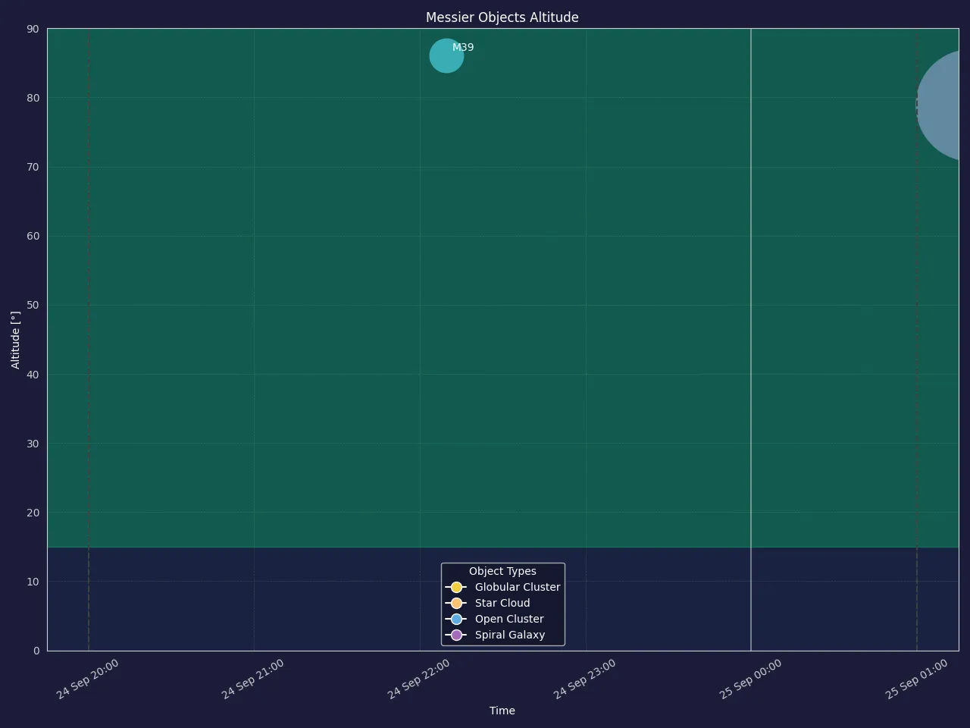The height and width of the screenshot is (728, 970).
Task: Click the Spiral Galaxy legend marker
Action: click(x=456, y=635)
